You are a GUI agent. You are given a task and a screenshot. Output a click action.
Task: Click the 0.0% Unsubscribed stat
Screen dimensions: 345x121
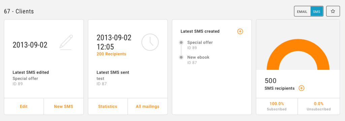point(319,106)
